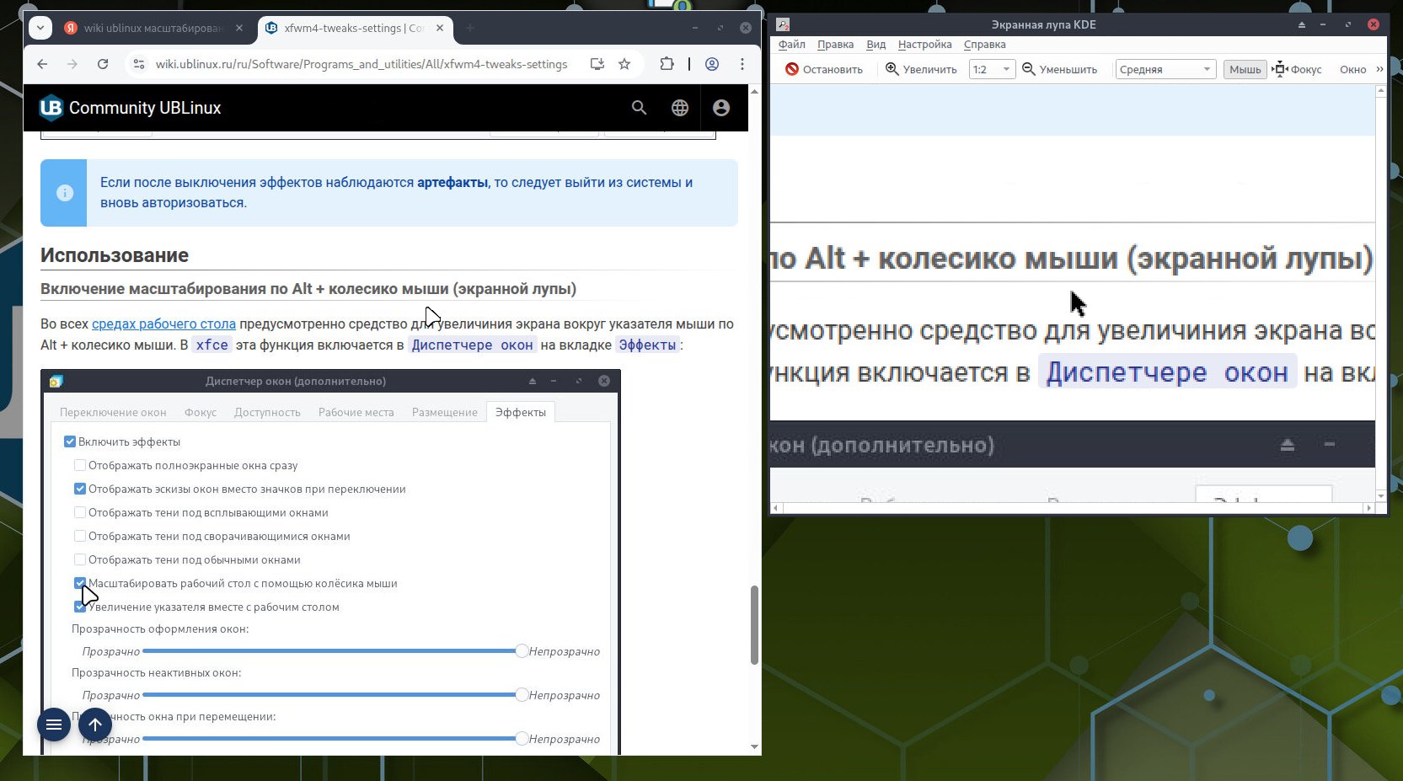This screenshot has width=1403, height=781.
Task: Click the scroll-to-top floating arrow button
Action: 95,725
